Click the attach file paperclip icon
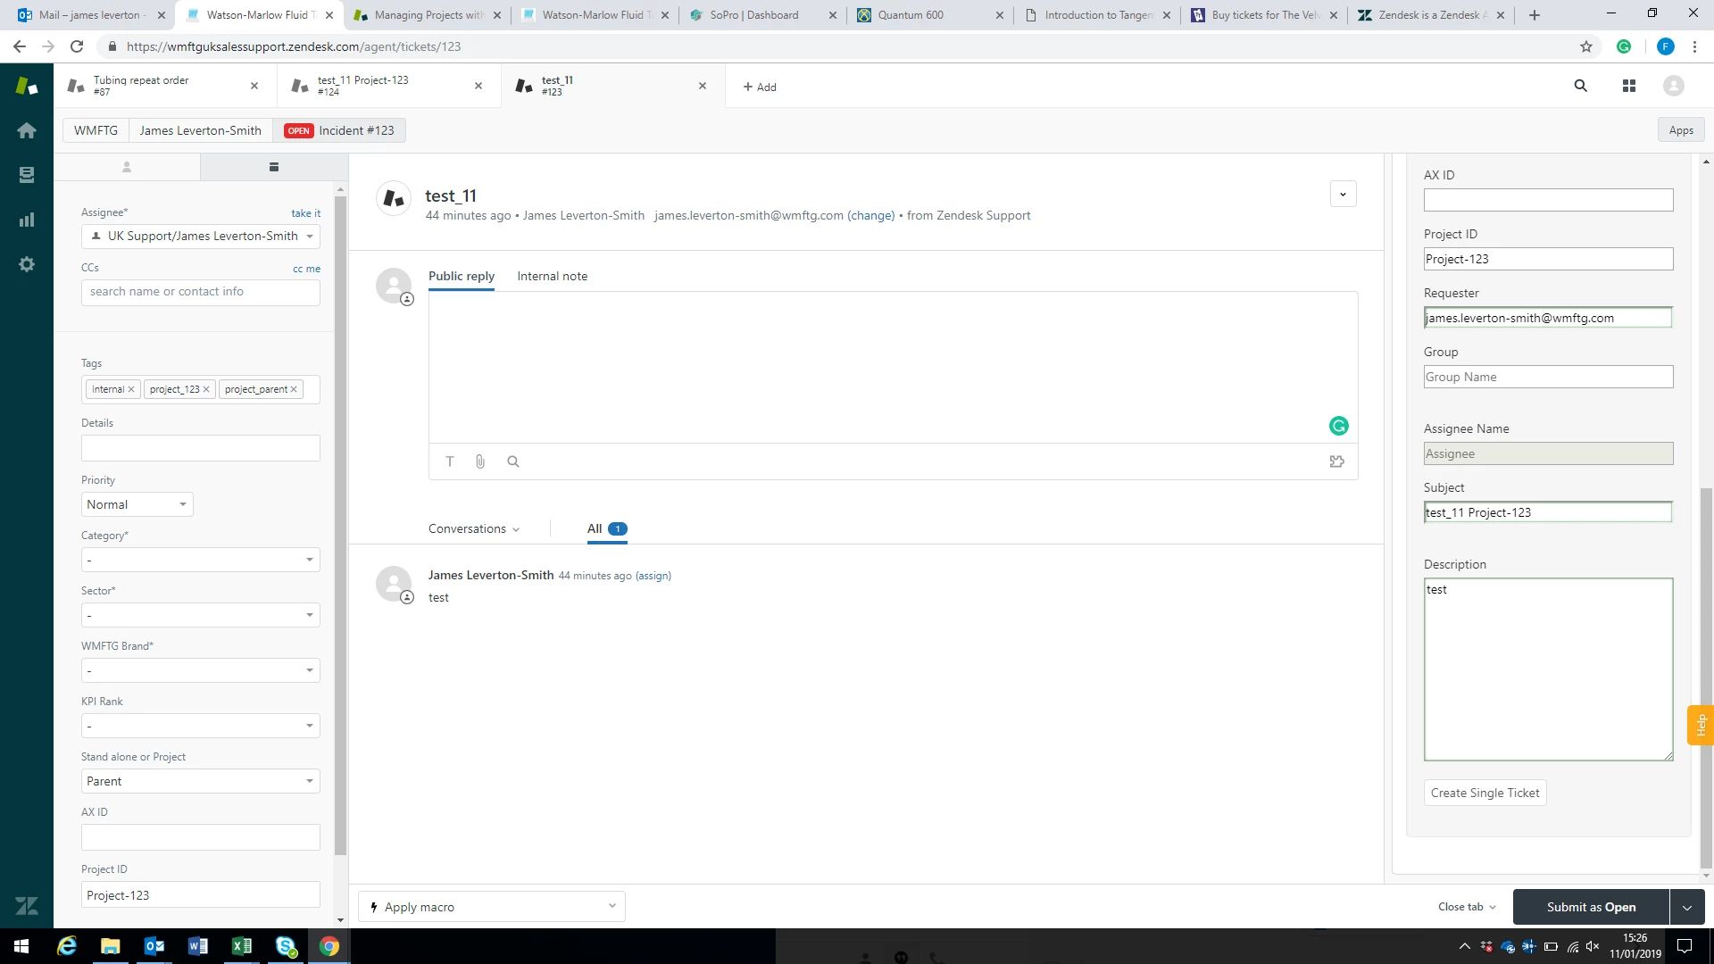 (x=480, y=461)
